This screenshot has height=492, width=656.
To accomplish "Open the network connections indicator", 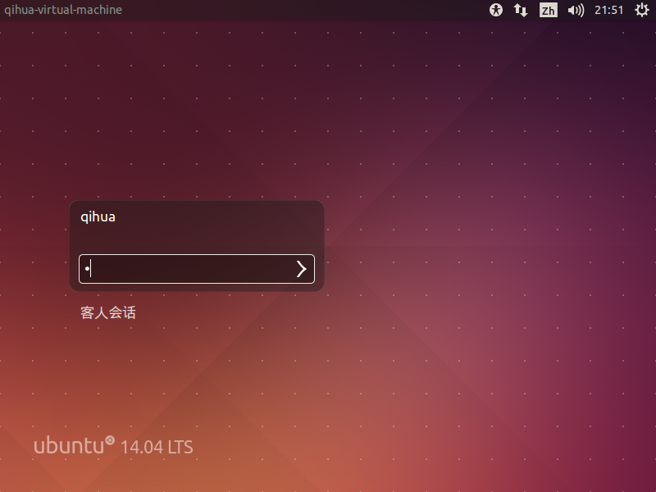I will tap(521, 10).
